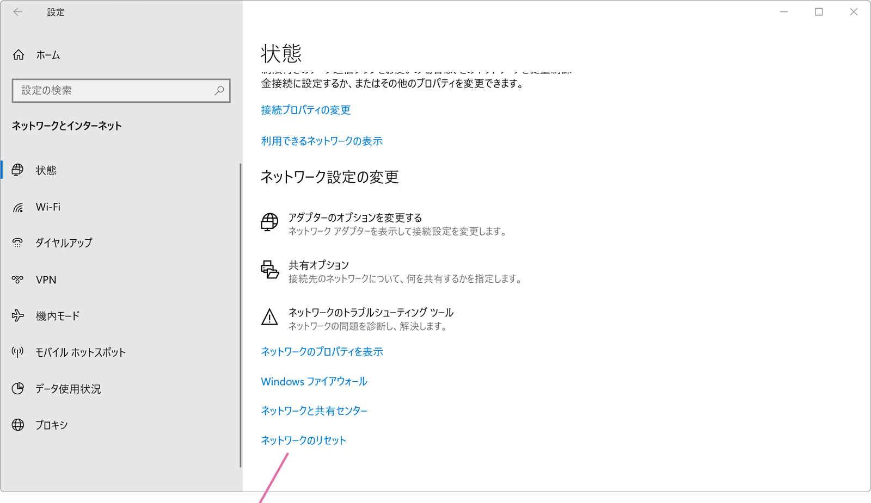Click the 共有オプション printer icon
This screenshot has height=503, width=871.
(x=269, y=269)
